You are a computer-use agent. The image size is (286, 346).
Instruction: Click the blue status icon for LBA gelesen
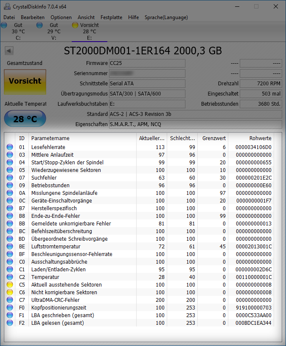10,323
